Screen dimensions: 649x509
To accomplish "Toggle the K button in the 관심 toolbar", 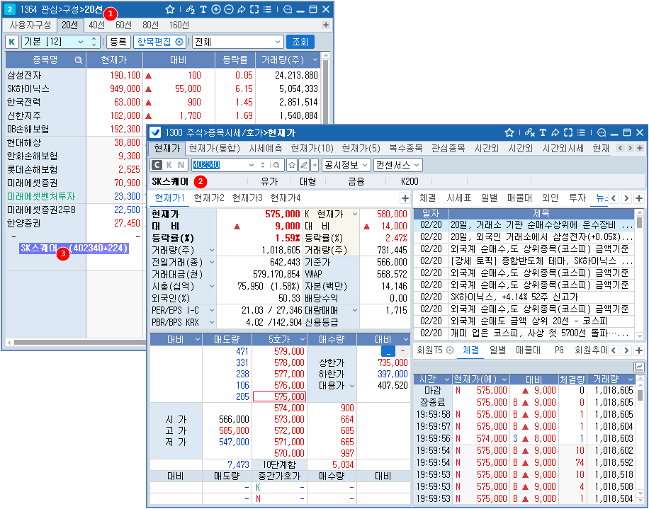I will (12, 42).
